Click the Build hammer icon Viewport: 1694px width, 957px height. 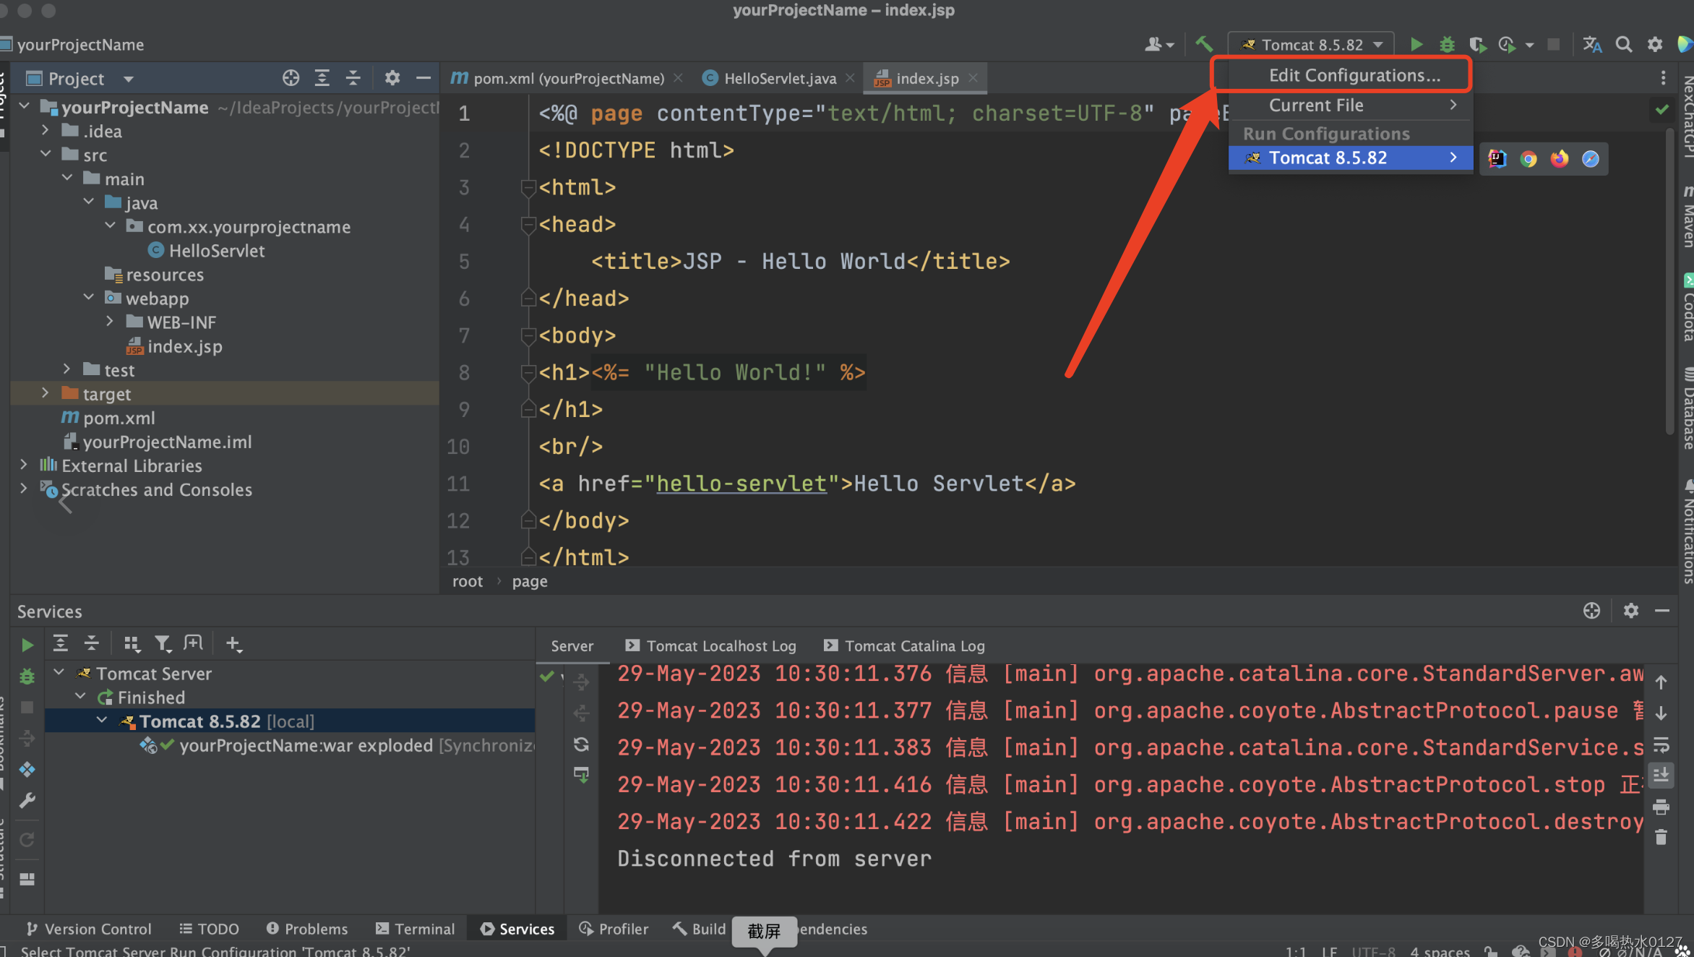tap(1203, 45)
